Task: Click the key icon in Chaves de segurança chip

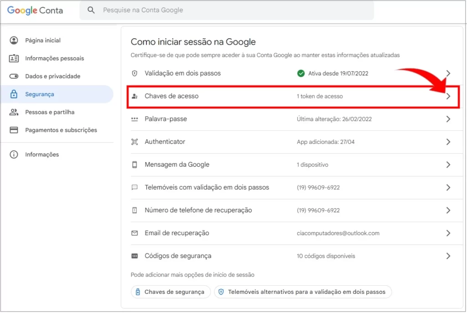Action: click(x=138, y=292)
